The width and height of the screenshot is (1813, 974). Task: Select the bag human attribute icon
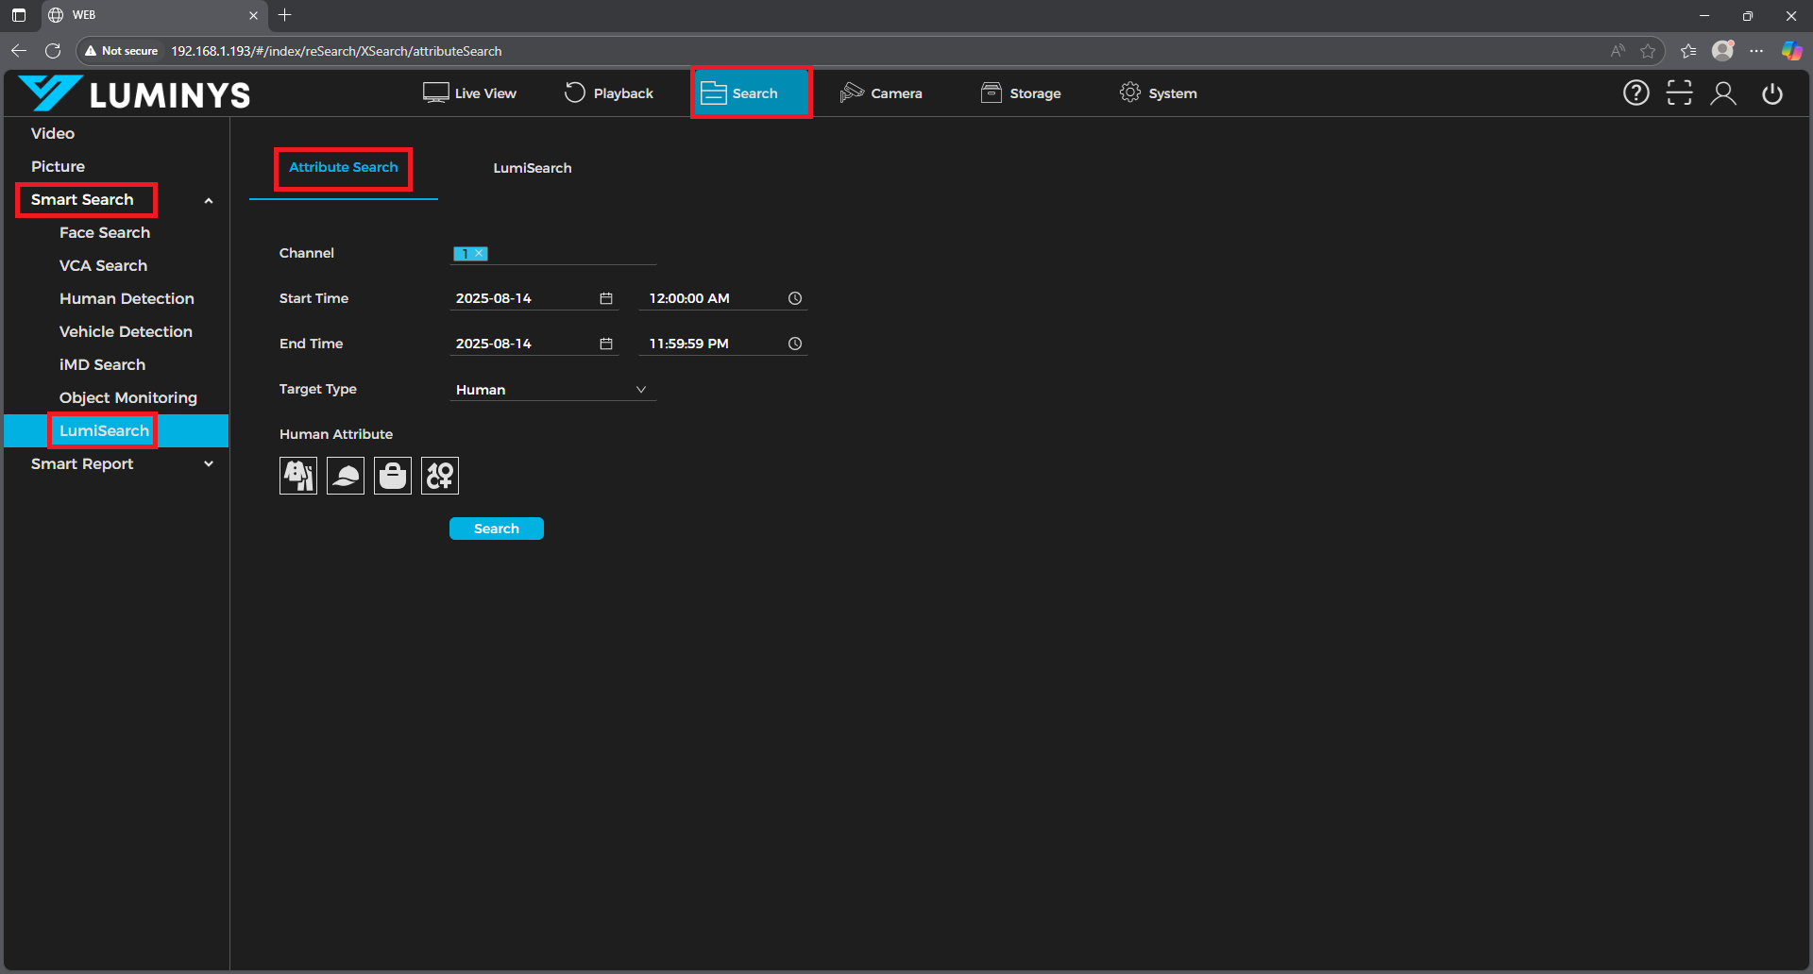pos(393,476)
